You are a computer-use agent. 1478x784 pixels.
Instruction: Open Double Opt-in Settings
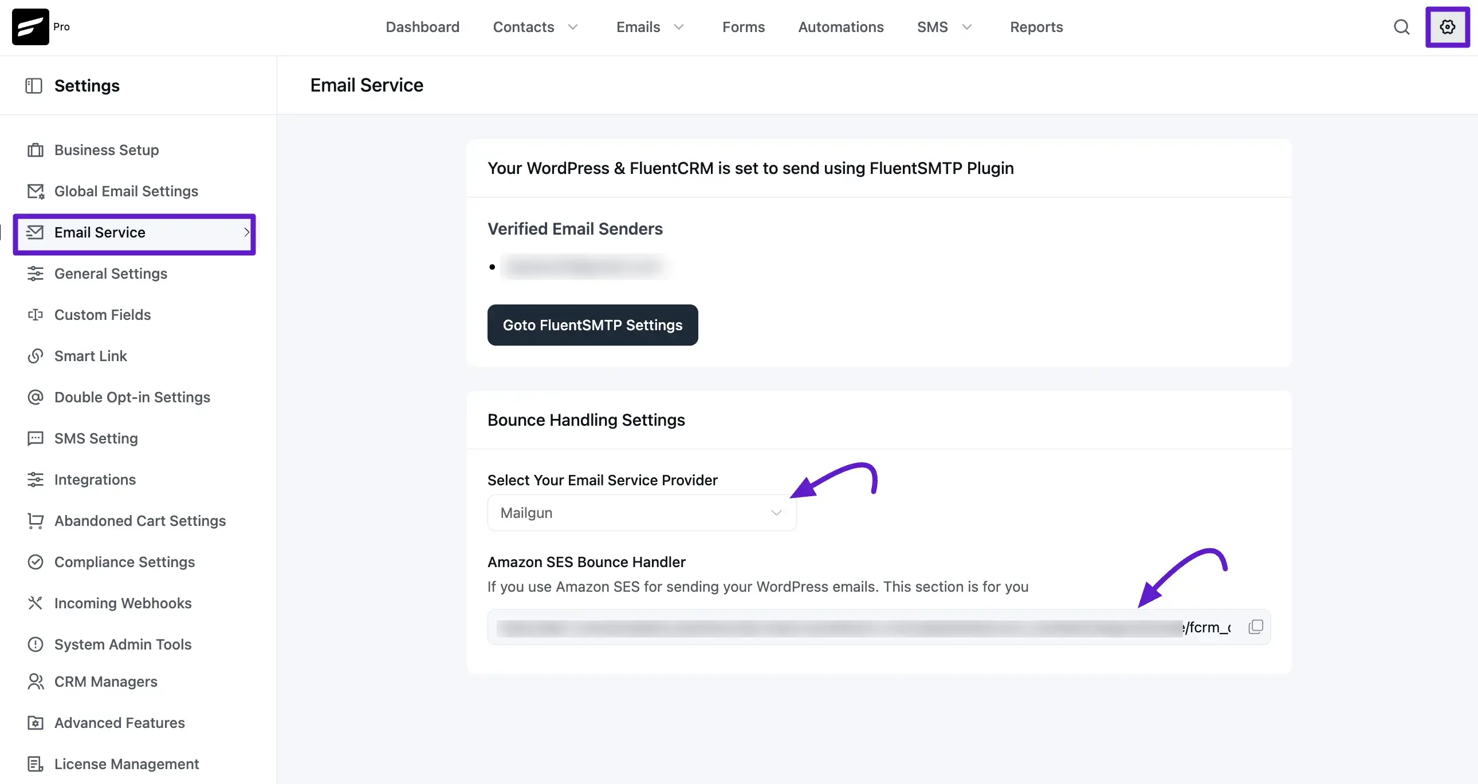coord(132,397)
